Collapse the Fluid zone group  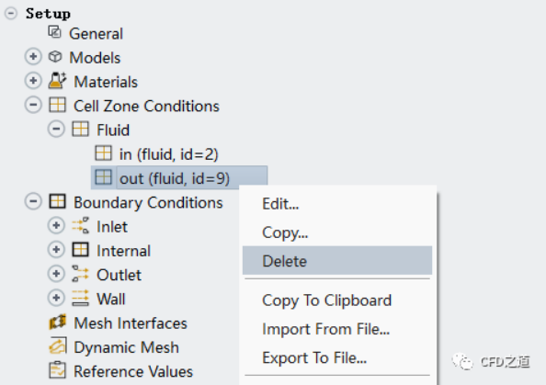point(56,130)
